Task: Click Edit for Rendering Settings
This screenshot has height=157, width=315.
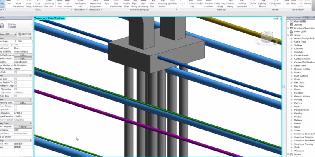Action: (x=23, y=103)
